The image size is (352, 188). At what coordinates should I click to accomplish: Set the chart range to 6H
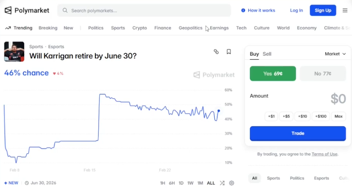point(172,183)
